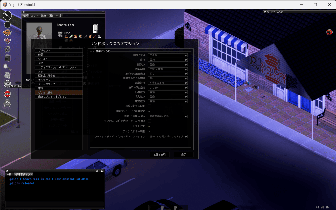The image size is (336, 210).
Task: Uncheck the フェンスからの突進 checkbox
Action: pos(149,131)
